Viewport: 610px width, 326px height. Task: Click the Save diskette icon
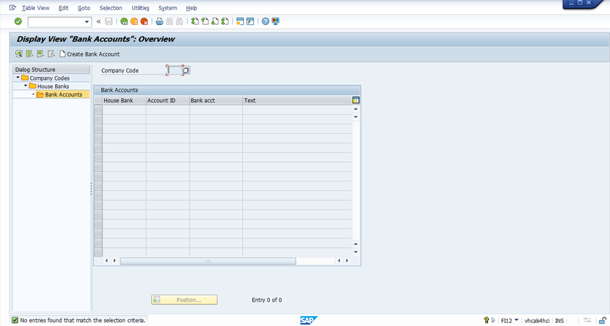click(x=109, y=21)
